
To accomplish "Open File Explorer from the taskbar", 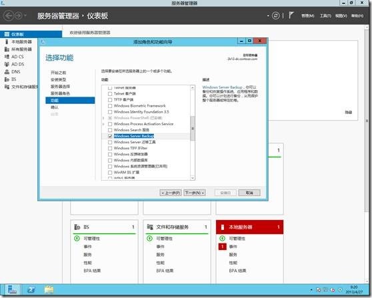I will click(x=49, y=290).
